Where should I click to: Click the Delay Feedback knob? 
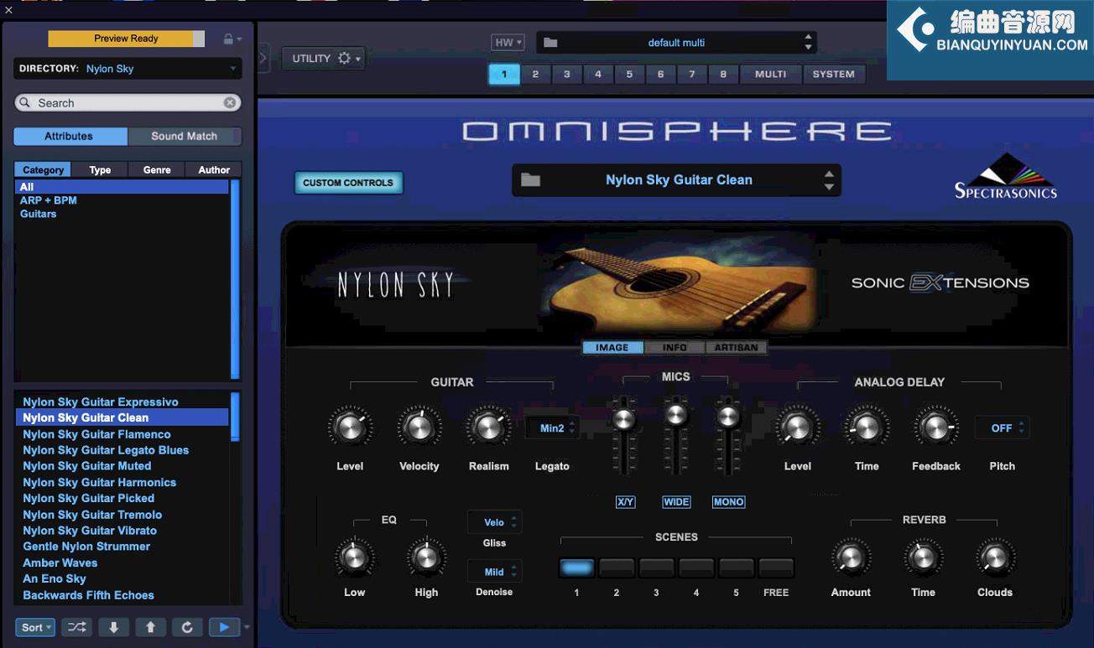935,428
